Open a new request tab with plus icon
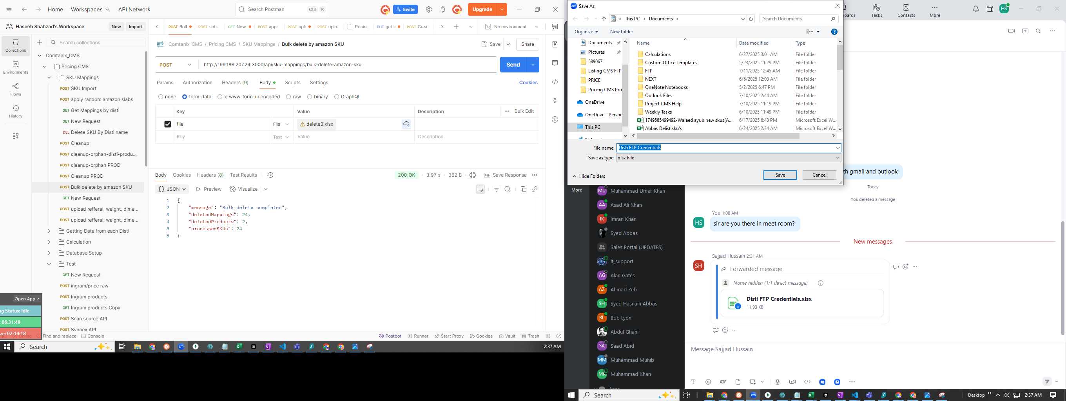Screen dimensions: 1066x401 pyautogui.click(x=456, y=27)
